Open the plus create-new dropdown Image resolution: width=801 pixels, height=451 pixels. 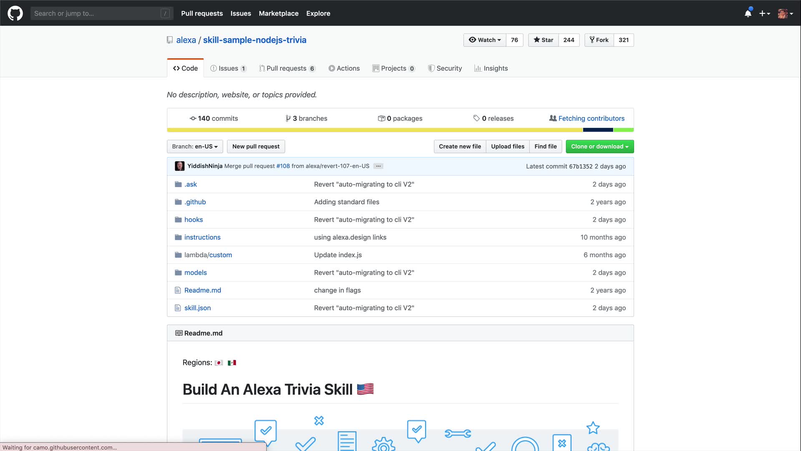click(x=764, y=13)
